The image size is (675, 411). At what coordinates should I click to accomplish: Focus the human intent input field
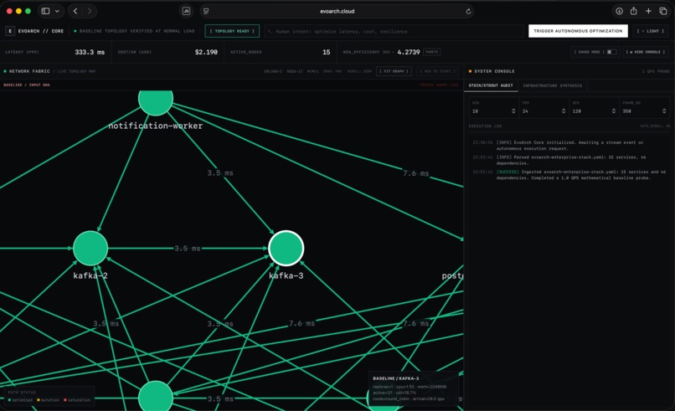[x=394, y=31]
